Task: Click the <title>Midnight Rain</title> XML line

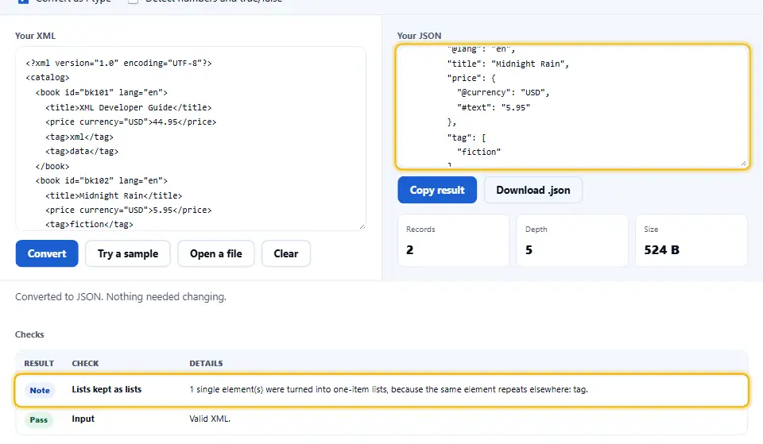Action: click(114, 195)
